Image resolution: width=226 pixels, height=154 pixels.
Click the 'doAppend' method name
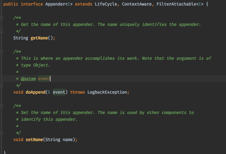point(36,92)
